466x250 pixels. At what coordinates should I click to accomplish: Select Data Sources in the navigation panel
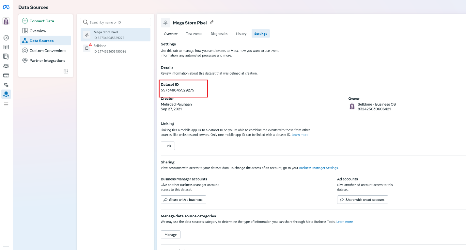[46, 41]
